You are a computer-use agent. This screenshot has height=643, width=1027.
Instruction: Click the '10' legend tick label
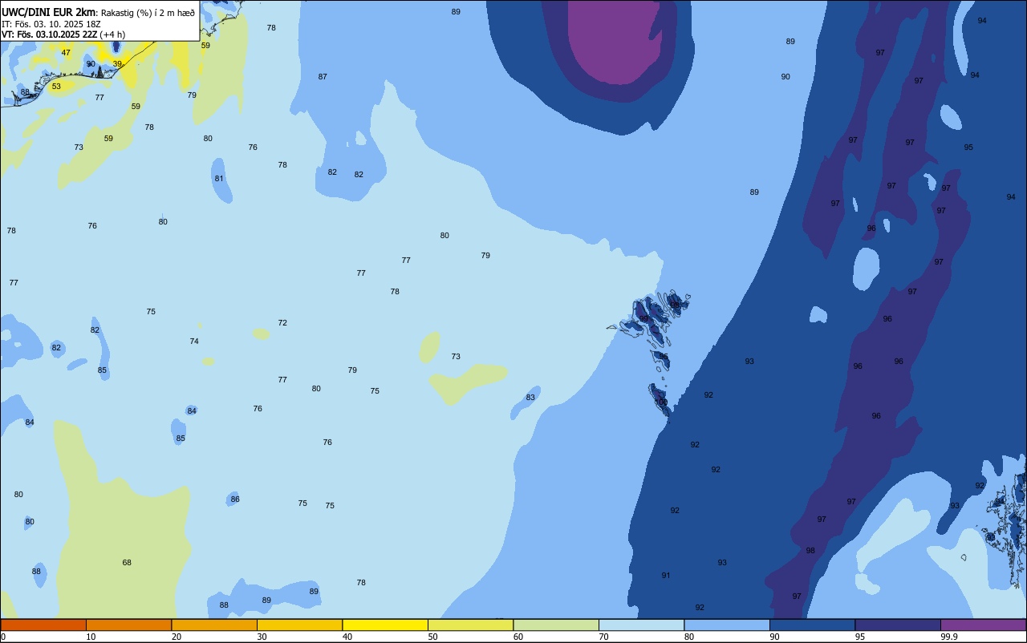pos(91,637)
